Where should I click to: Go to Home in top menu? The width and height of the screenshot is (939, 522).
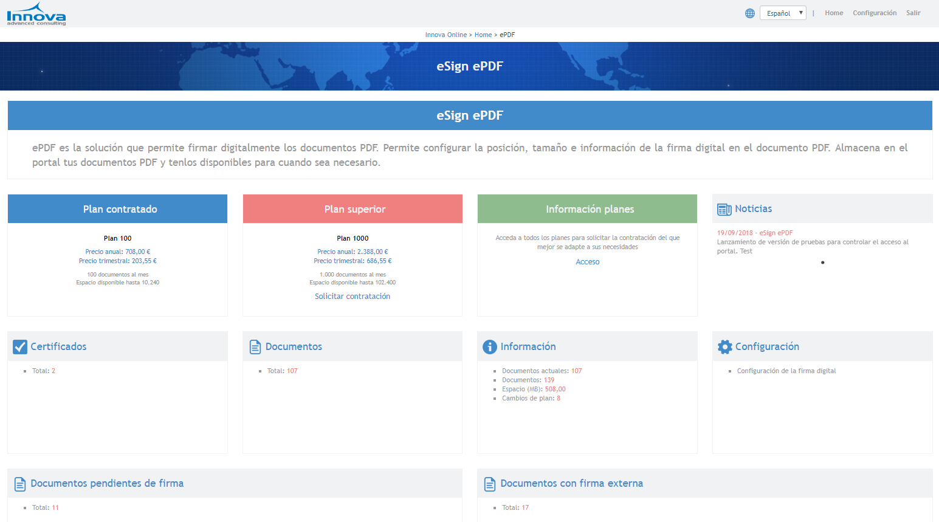[x=834, y=13]
